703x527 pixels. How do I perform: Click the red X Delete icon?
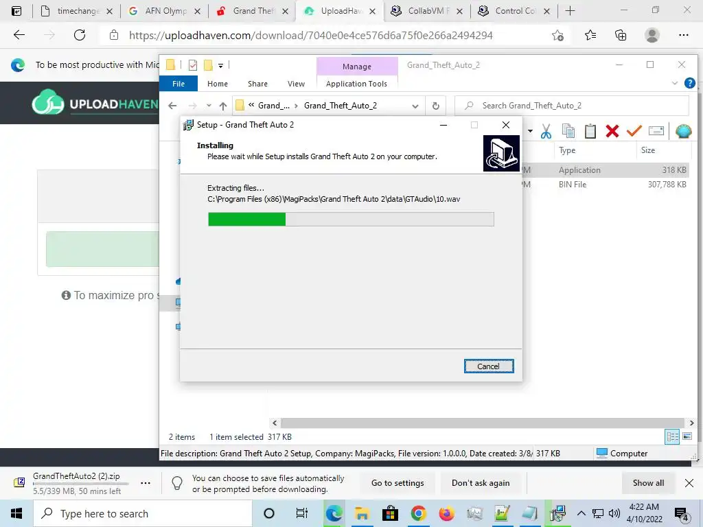(612, 131)
